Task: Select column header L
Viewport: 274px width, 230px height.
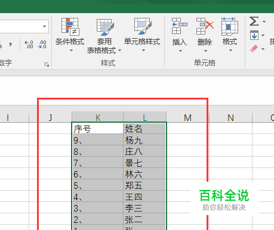Action: (144, 117)
